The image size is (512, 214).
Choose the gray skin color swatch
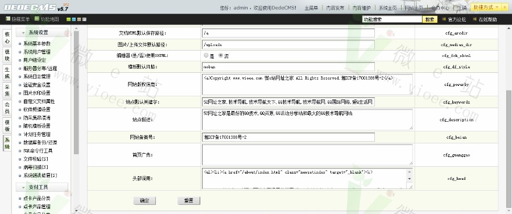pos(84,19)
